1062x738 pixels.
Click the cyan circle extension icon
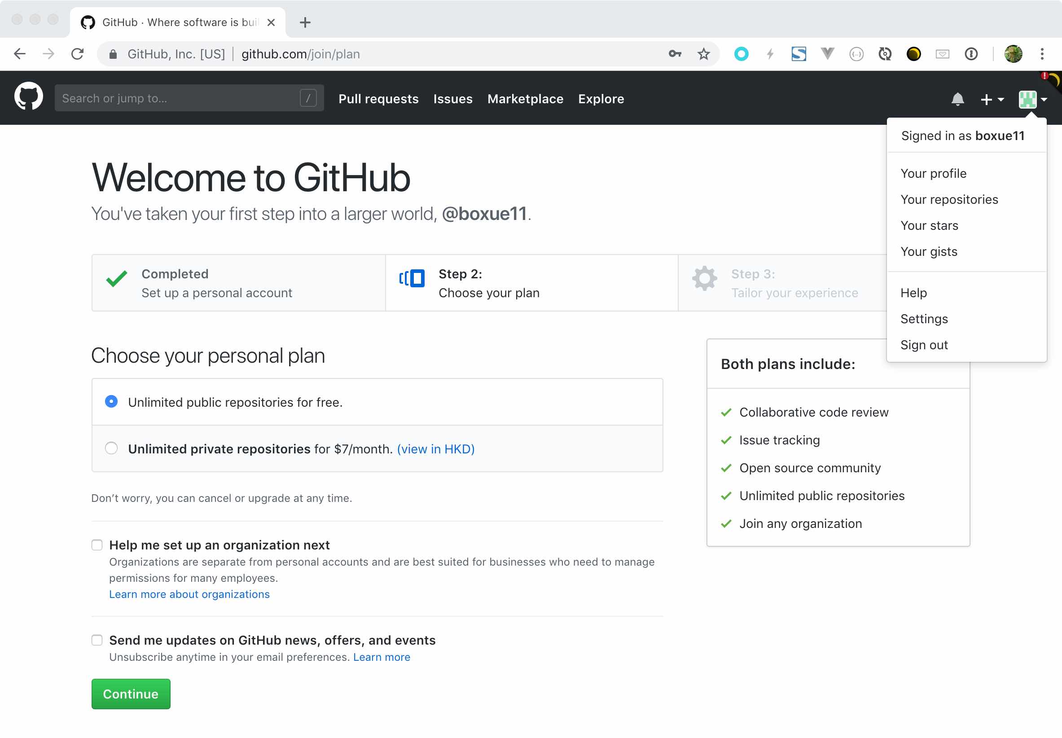[741, 54]
